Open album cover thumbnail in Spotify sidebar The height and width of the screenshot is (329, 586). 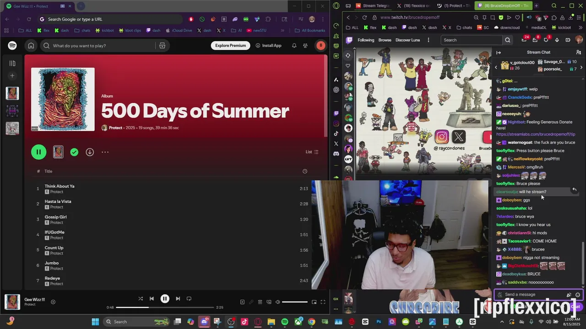pyautogui.click(x=12, y=93)
